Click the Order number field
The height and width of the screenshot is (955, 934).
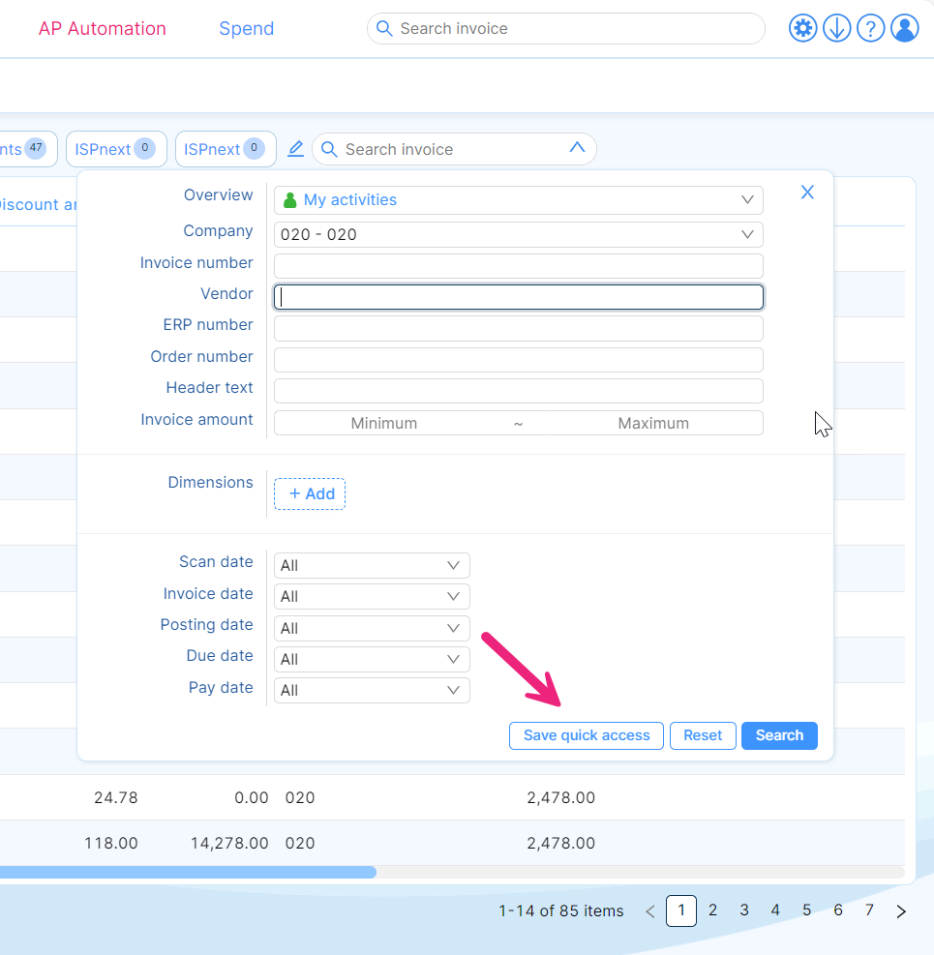coord(519,360)
